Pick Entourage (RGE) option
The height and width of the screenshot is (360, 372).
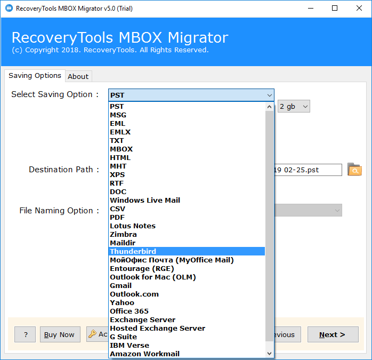[x=187, y=269]
